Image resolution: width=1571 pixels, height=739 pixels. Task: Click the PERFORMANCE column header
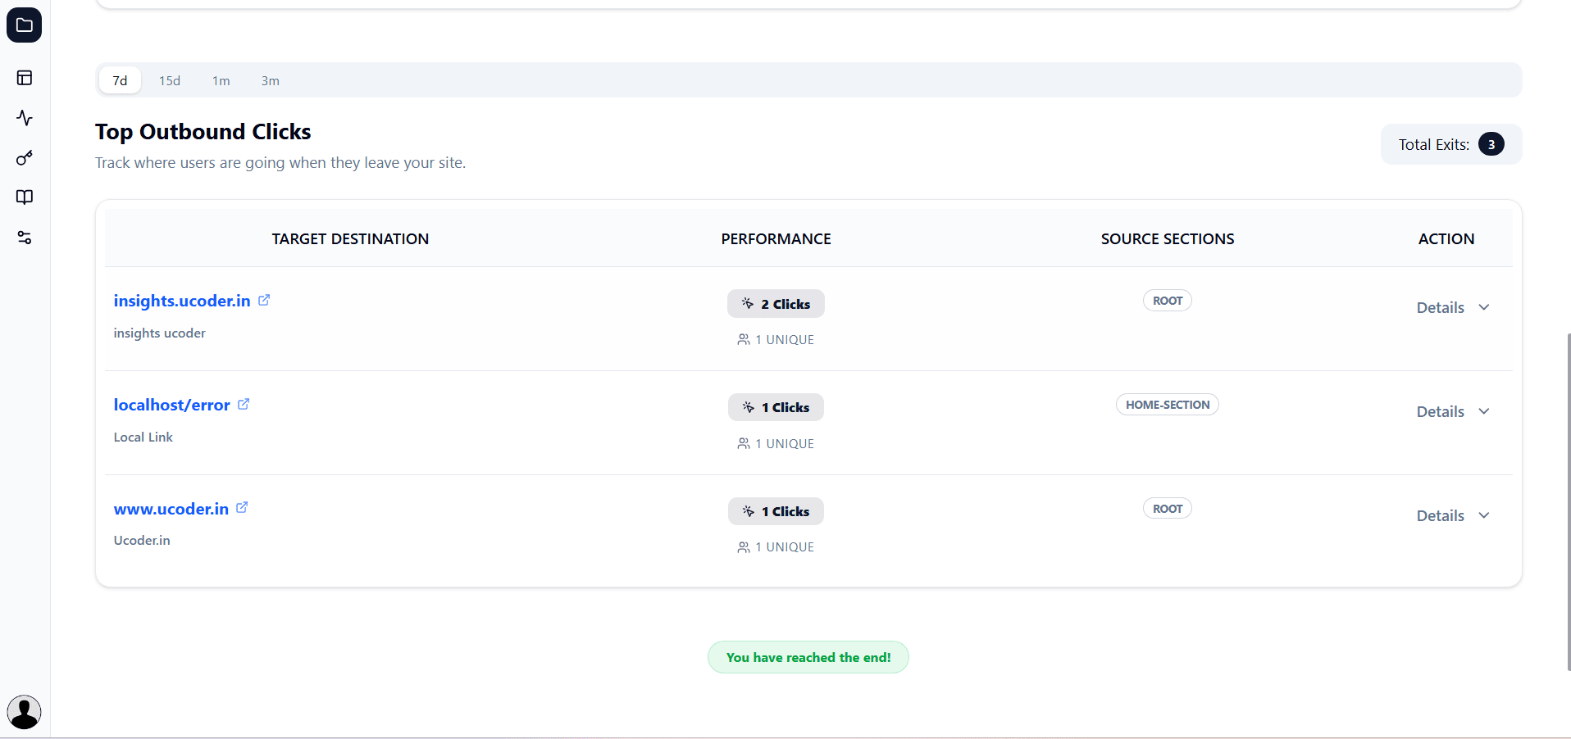pyautogui.click(x=776, y=238)
